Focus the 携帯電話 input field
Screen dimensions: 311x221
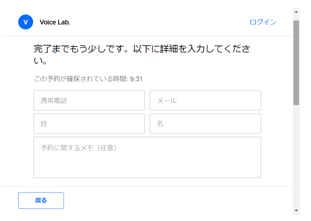tap(89, 100)
